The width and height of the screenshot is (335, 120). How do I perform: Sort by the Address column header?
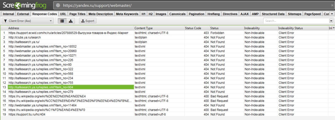pos(71,28)
